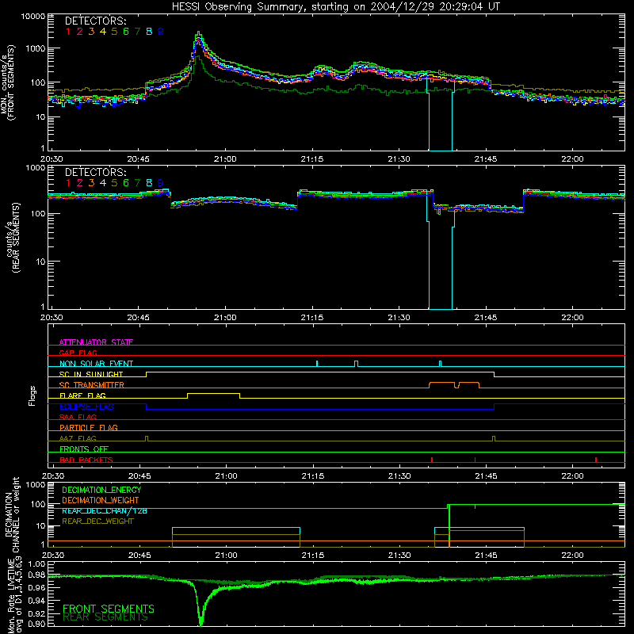The height and width of the screenshot is (634, 634).
Task: Select magenta detector 2 in front segments legend
Action: click(x=80, y=32)
